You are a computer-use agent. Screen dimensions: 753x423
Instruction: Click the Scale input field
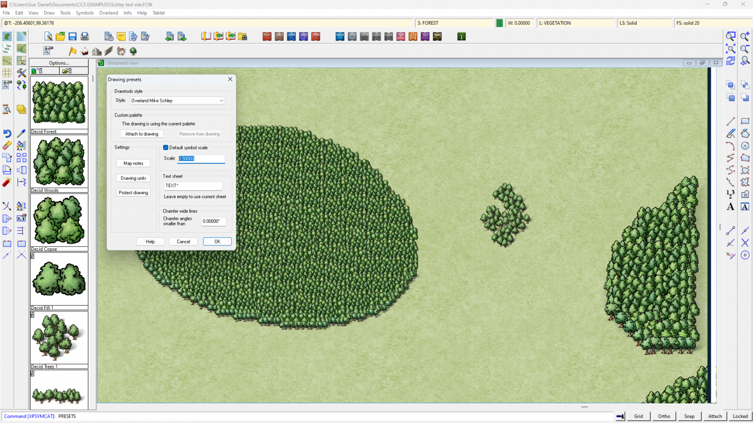[201, 159]
